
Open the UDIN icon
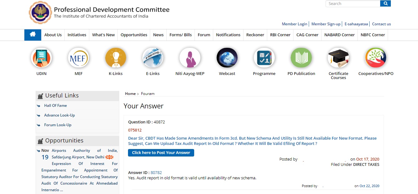[41, 58]
